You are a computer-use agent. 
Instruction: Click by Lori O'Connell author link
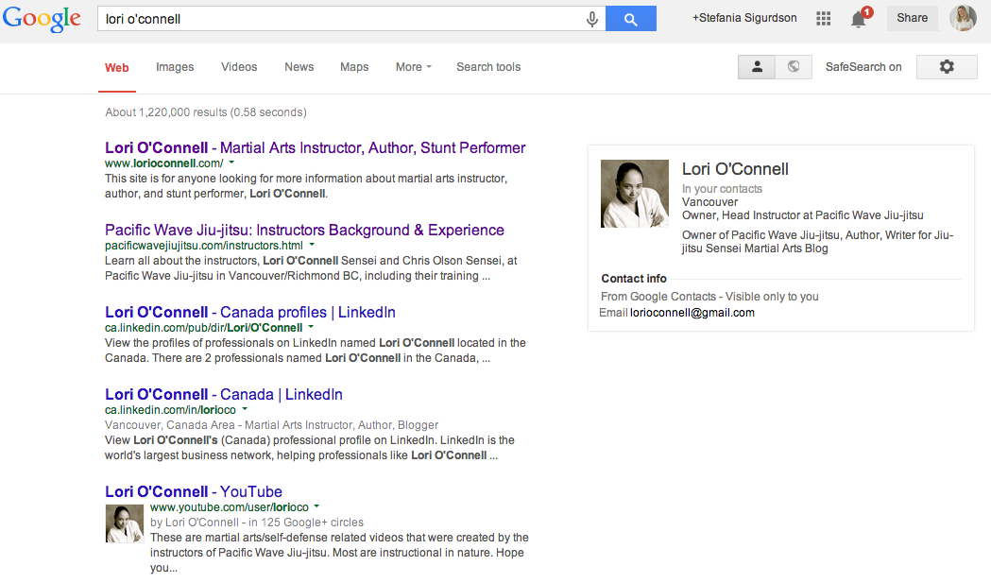tap(195, 523)
